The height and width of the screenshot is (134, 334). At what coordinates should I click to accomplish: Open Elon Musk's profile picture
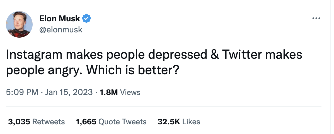point(19,24)
